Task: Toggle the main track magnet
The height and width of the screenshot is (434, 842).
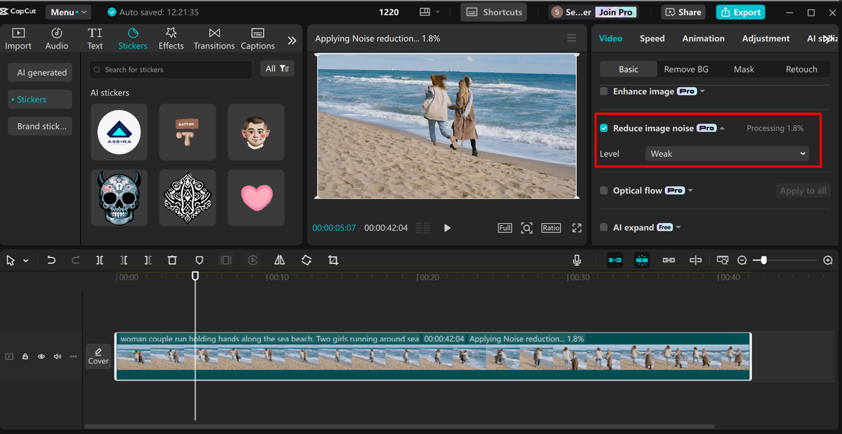Action: pyautogui.click(x=615, y=260)
